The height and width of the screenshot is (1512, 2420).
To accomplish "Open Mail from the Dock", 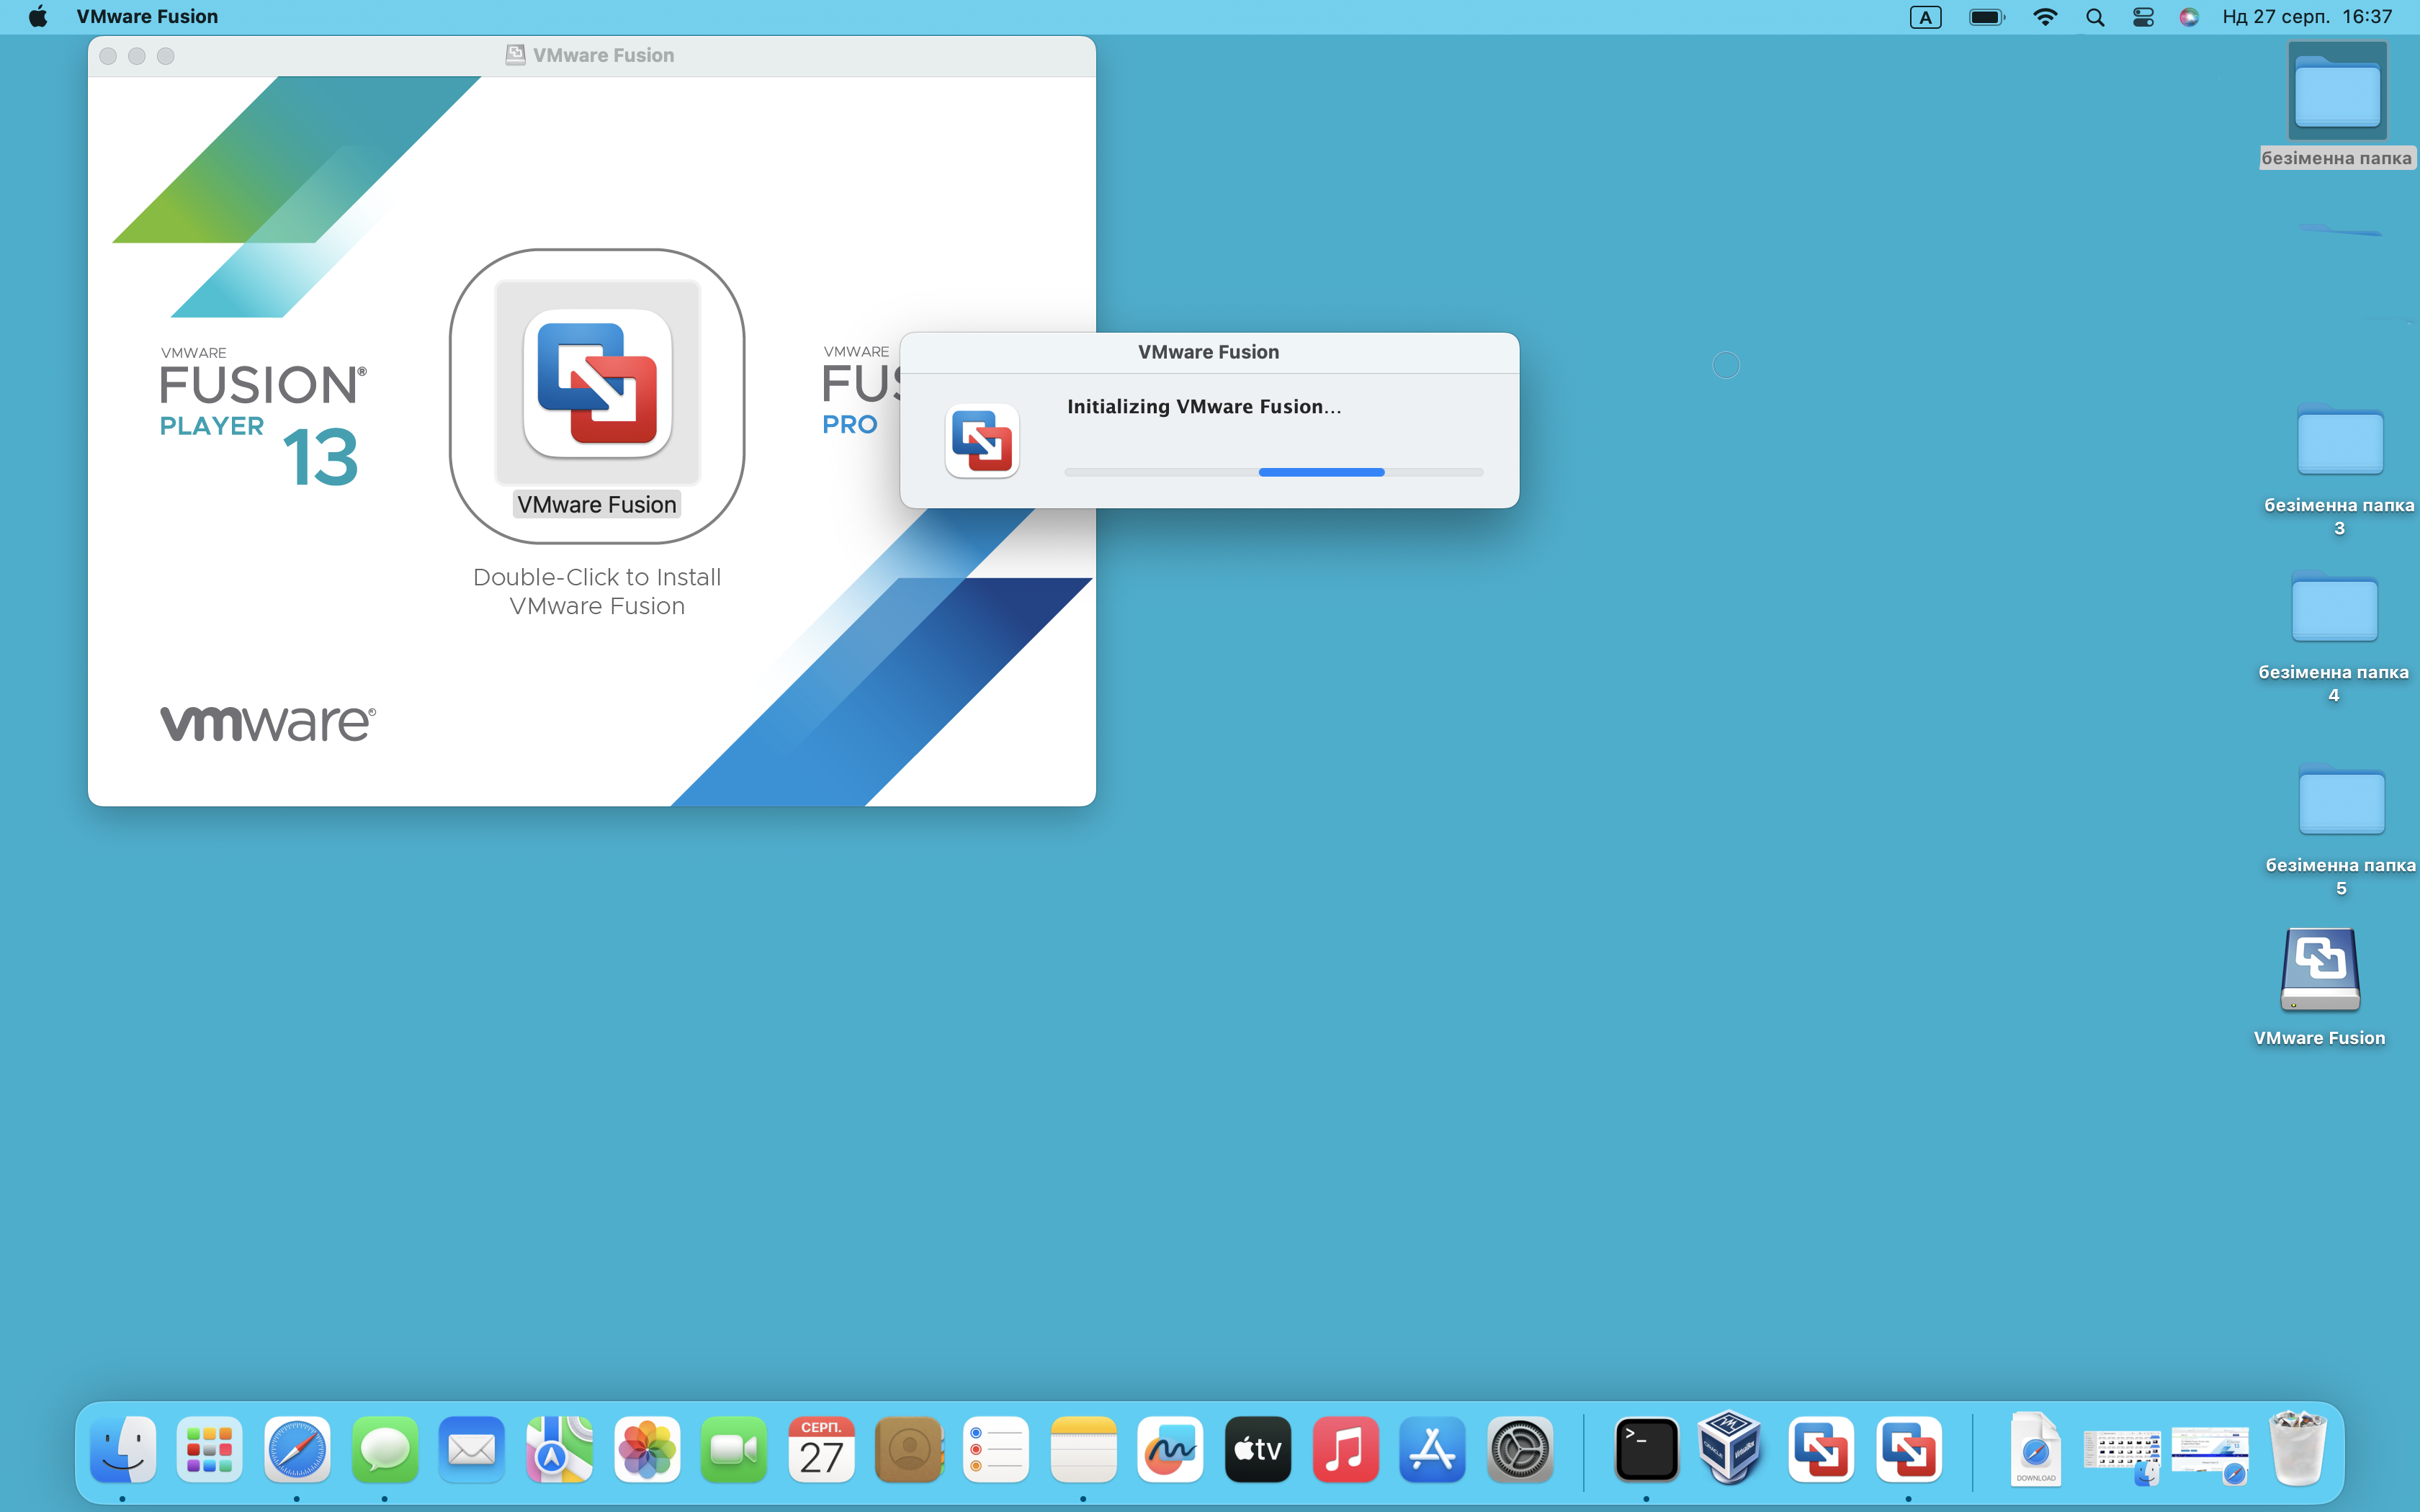I will click(471, 1448).
